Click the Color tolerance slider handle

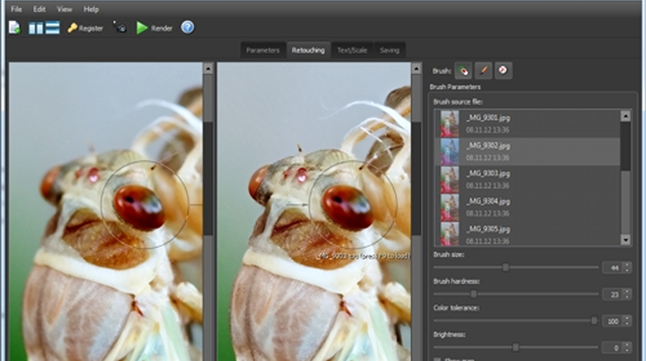click(594, 320)
